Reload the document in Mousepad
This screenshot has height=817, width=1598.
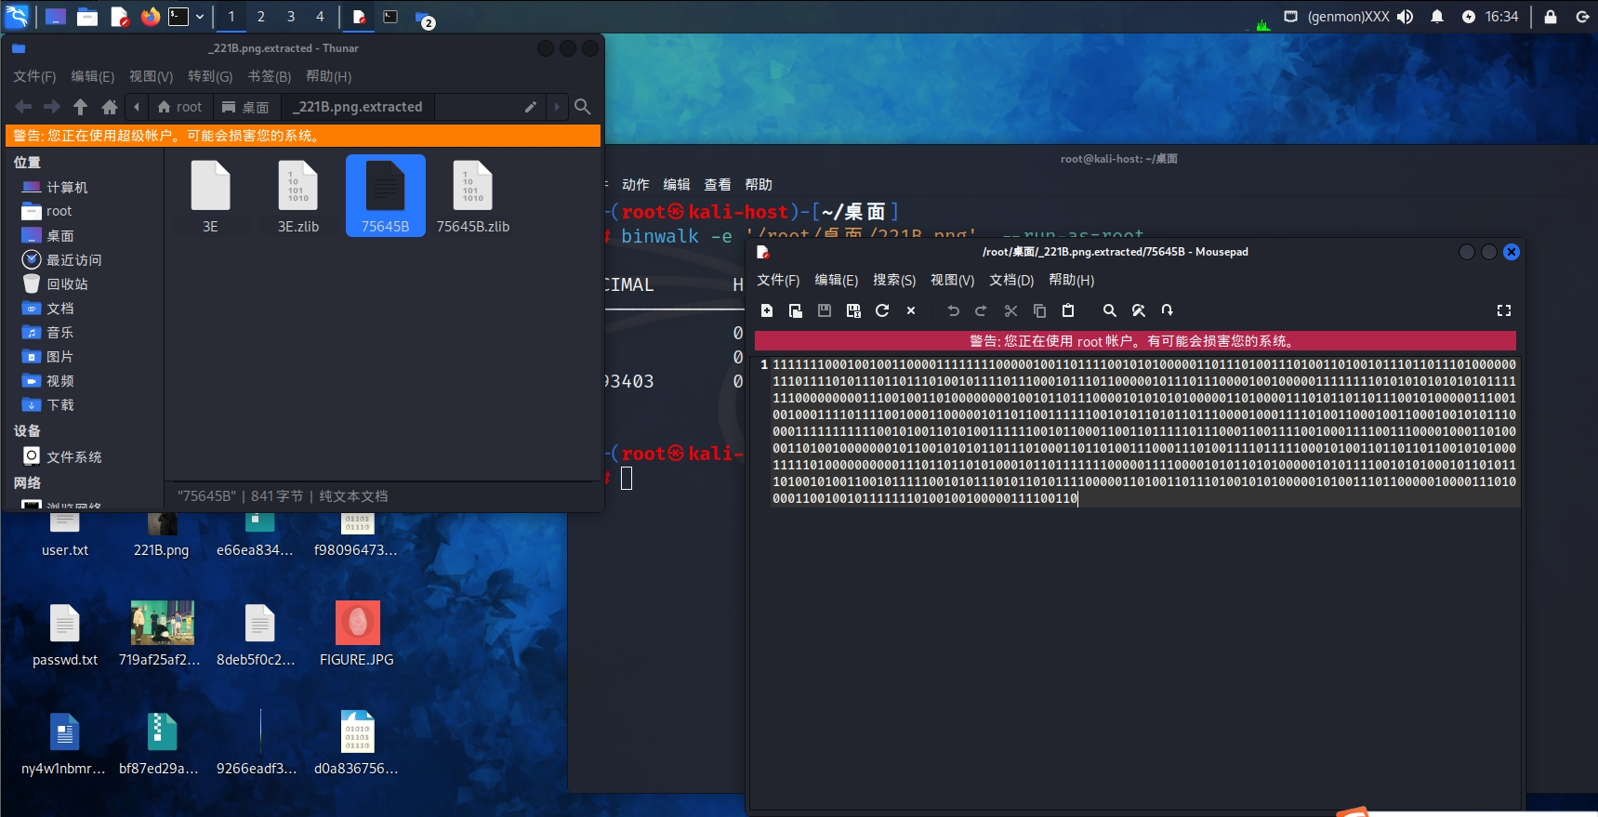pos(882,310)
